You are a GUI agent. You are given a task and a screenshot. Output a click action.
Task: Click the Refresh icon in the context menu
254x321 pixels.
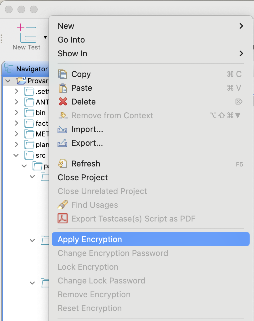point(63,163)
